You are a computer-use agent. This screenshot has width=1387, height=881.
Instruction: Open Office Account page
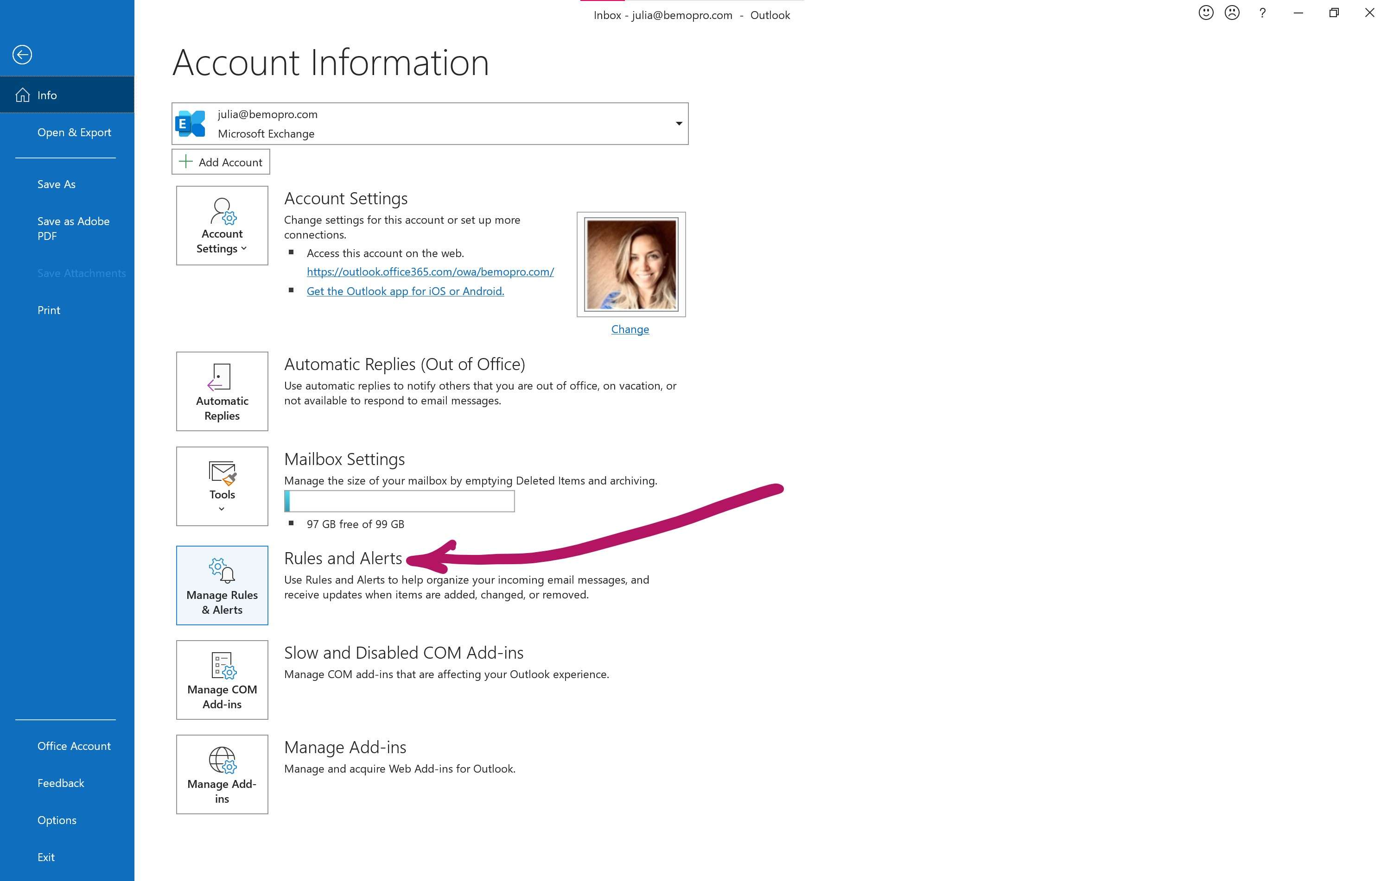[x=74, y=746]
